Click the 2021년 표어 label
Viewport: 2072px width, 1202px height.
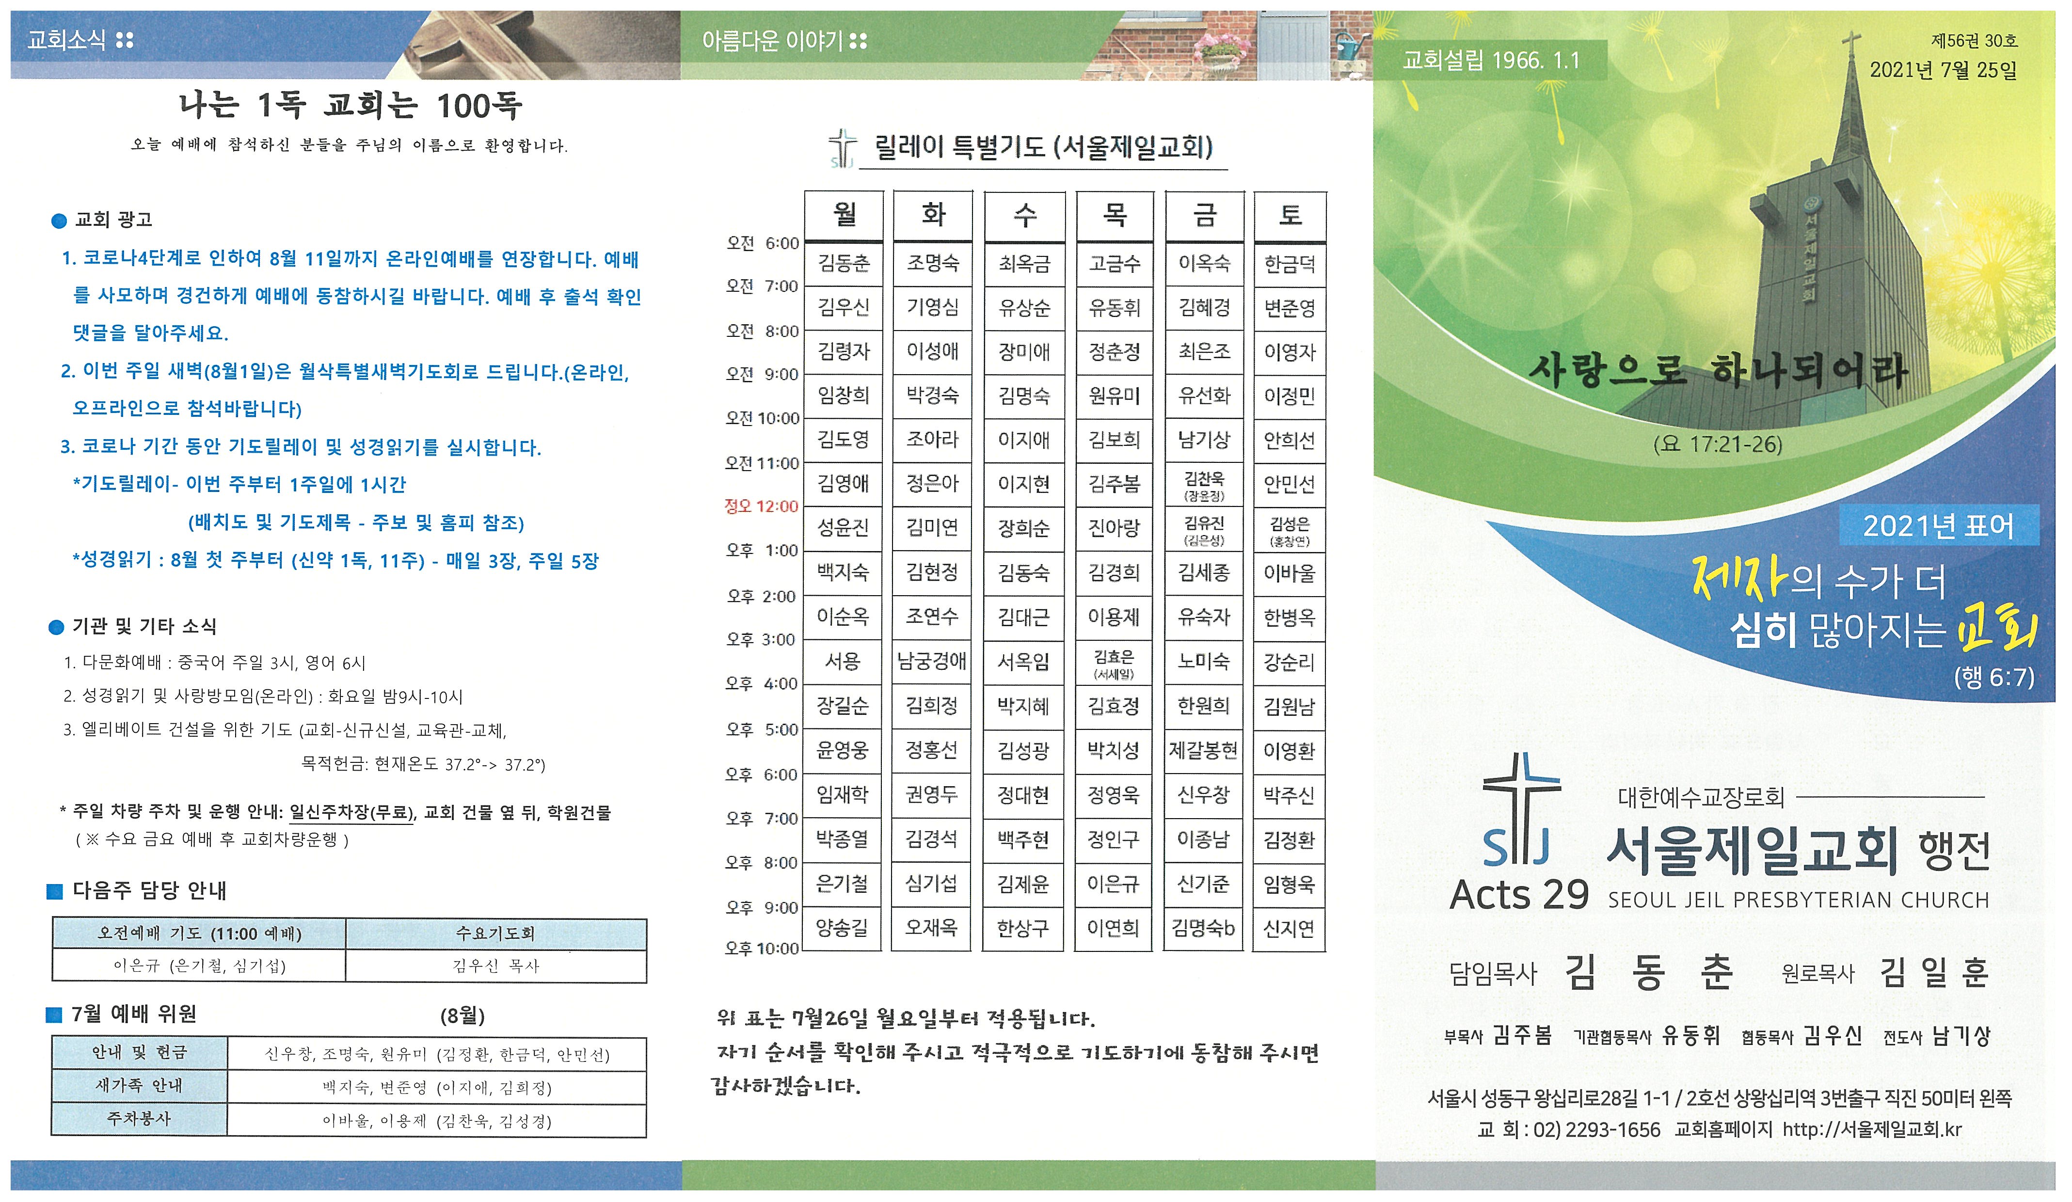[x=1939, y=526]
